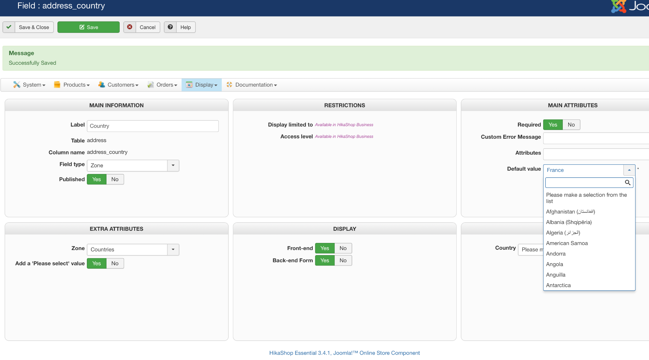This screenshot has width=649, height=360.
Task: Select Angola from the list
Action: (589, 264)
